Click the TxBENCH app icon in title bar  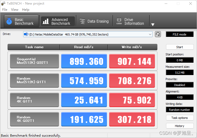(3, 3)
